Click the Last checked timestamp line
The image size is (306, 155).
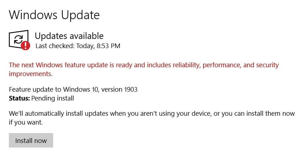[78, 46]
